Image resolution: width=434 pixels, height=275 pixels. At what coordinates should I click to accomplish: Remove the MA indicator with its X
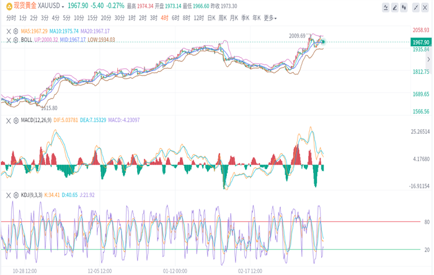pos(9,32)
